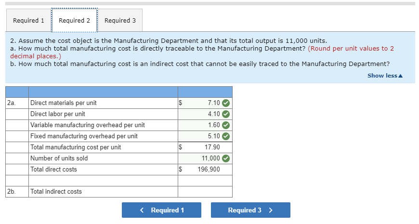
Task: Click Total manufacturing cost per unit label
Action: click(76, 147)
